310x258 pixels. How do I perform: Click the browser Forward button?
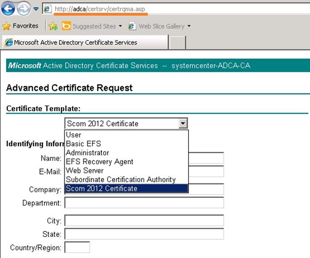point(24,8)
